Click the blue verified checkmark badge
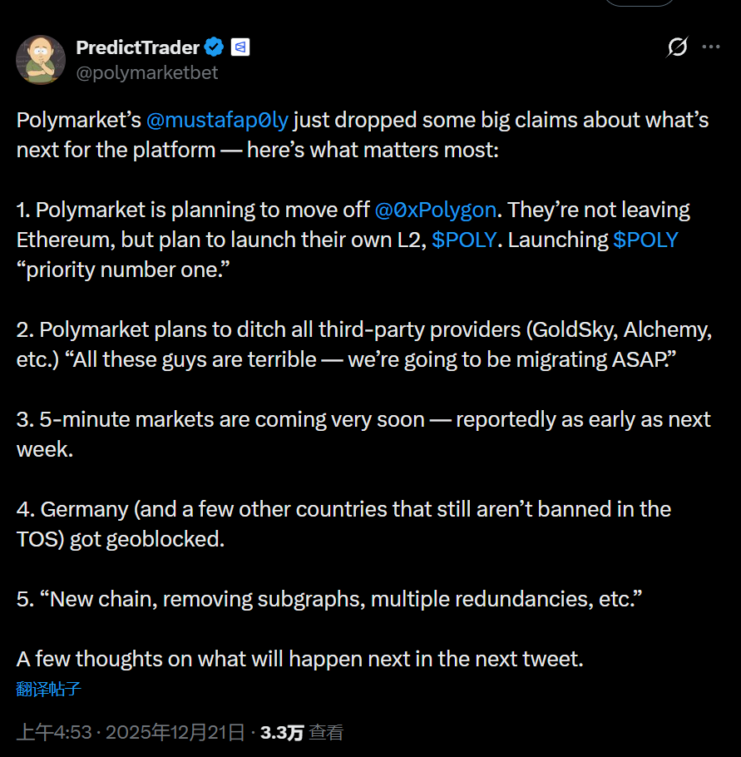This screenshot has width=741, height=757. [x=215, y=47]
